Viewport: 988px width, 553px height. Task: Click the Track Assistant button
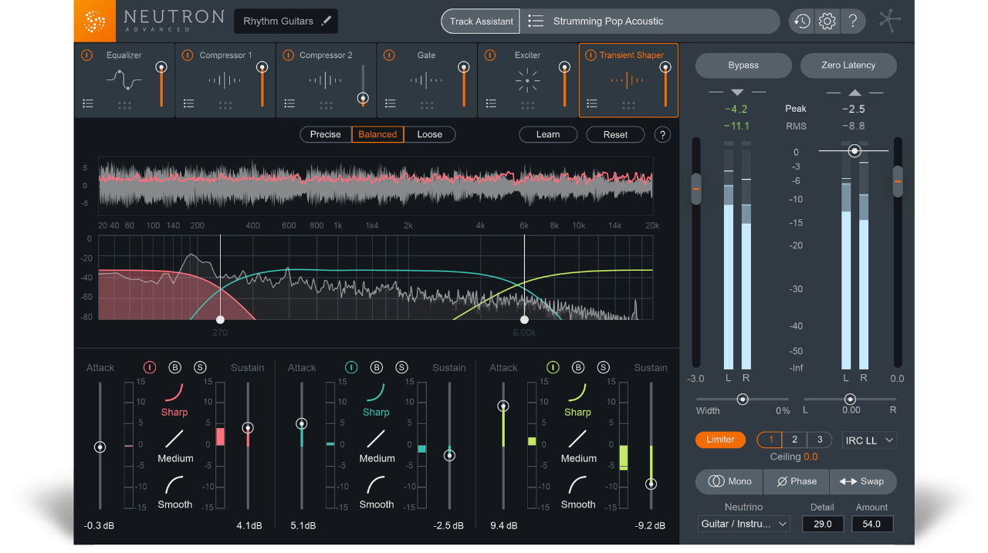(481, 21)
